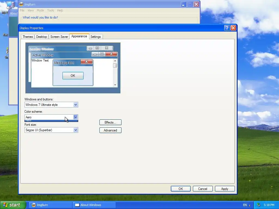The image size is (279, 209).
Task: Close the Display Properties dialog
Action: [233, 28]
